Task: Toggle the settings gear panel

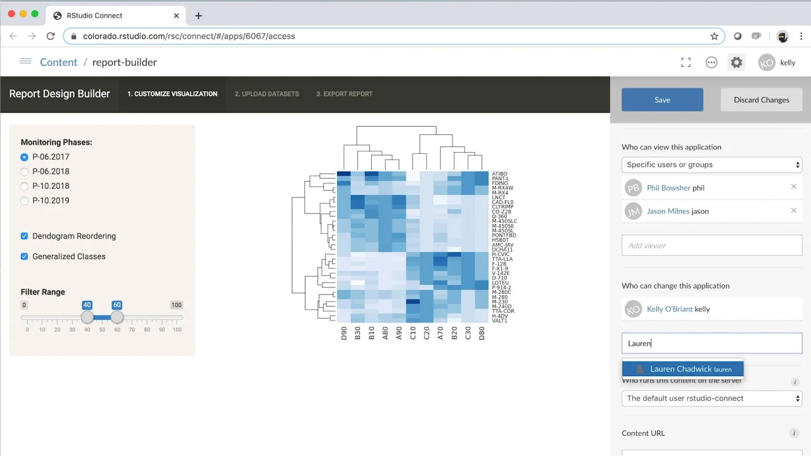Action: click(x=736, y=62)
